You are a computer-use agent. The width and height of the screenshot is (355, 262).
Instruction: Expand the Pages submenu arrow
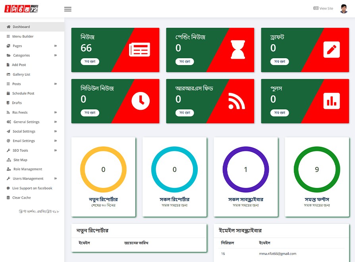click(x=56, y=46)
